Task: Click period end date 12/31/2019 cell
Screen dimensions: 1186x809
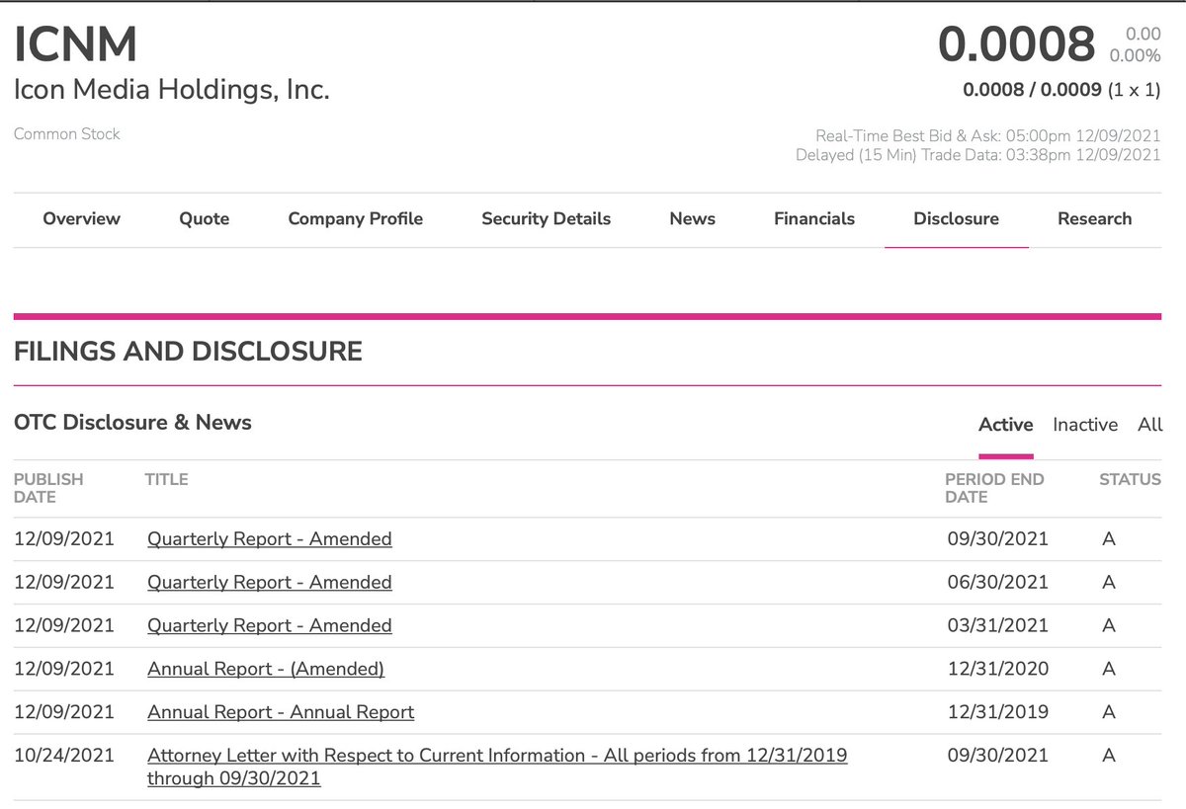Action: [x=997, y=712]
